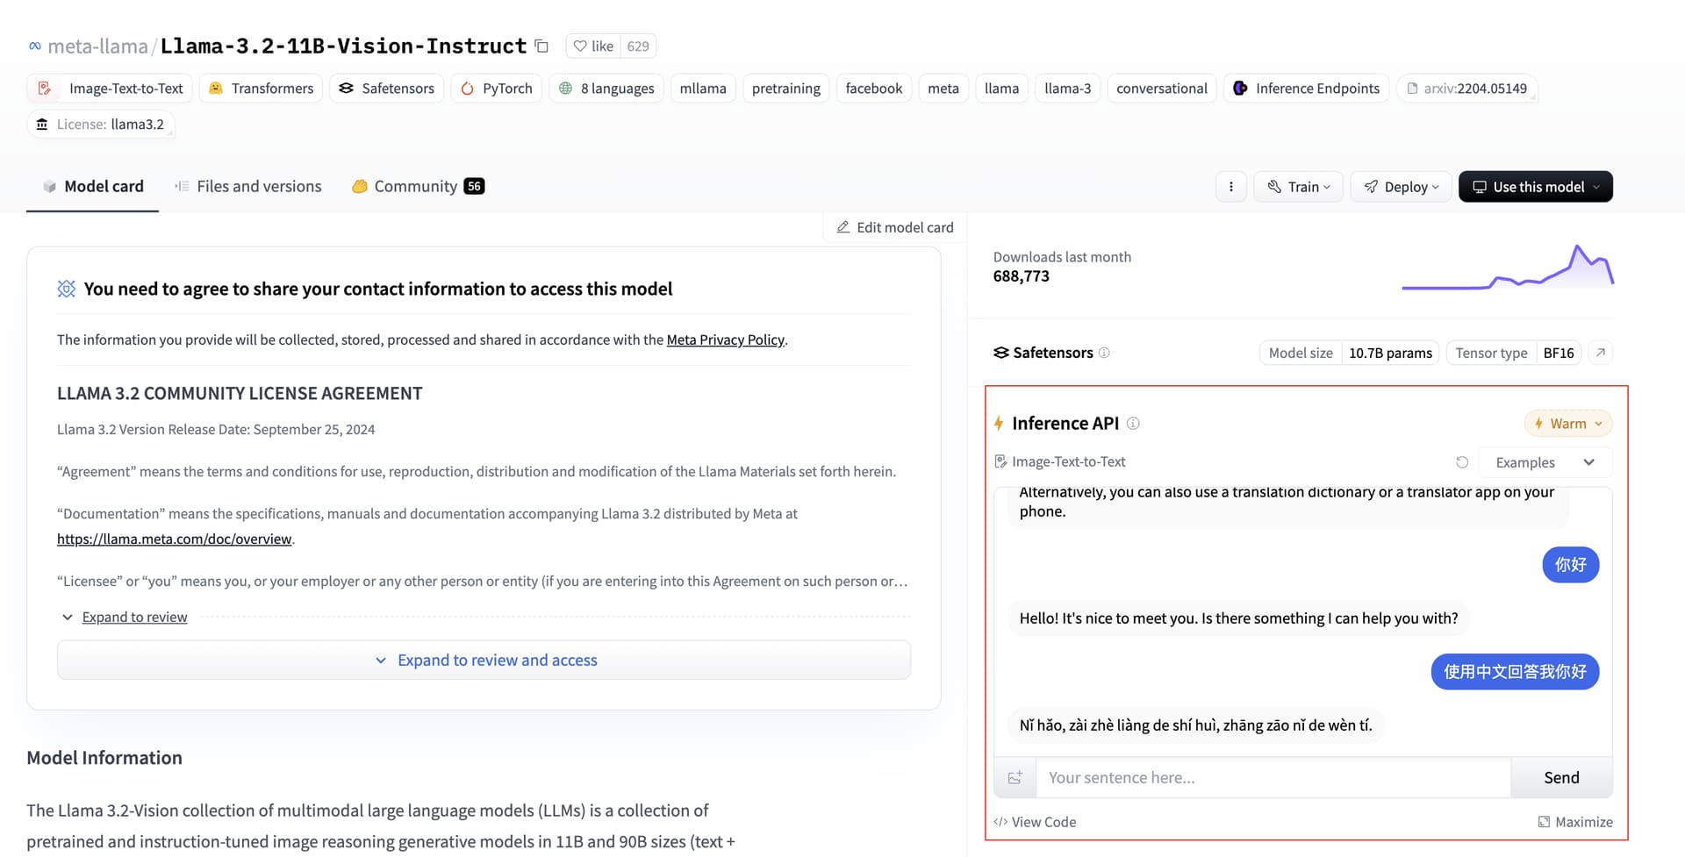Select the conversational tag
Viewport: 1685px width, 857px height.
[1162, 88]
